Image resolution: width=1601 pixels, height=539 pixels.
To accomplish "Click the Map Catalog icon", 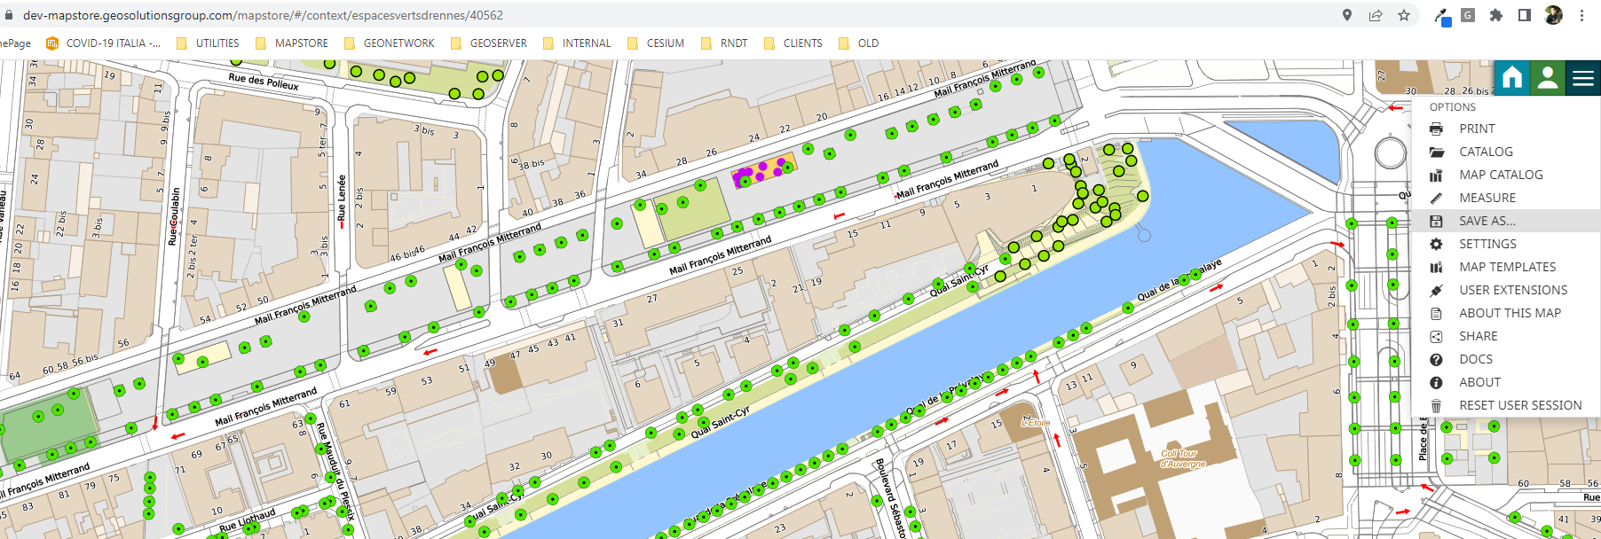I will [1436, 176].
